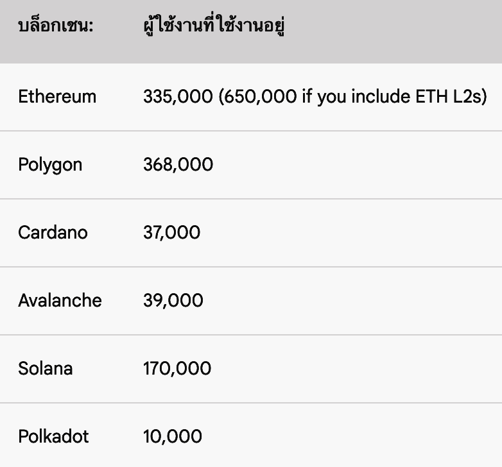Click Cardano's 37,000 active users value

171,232
